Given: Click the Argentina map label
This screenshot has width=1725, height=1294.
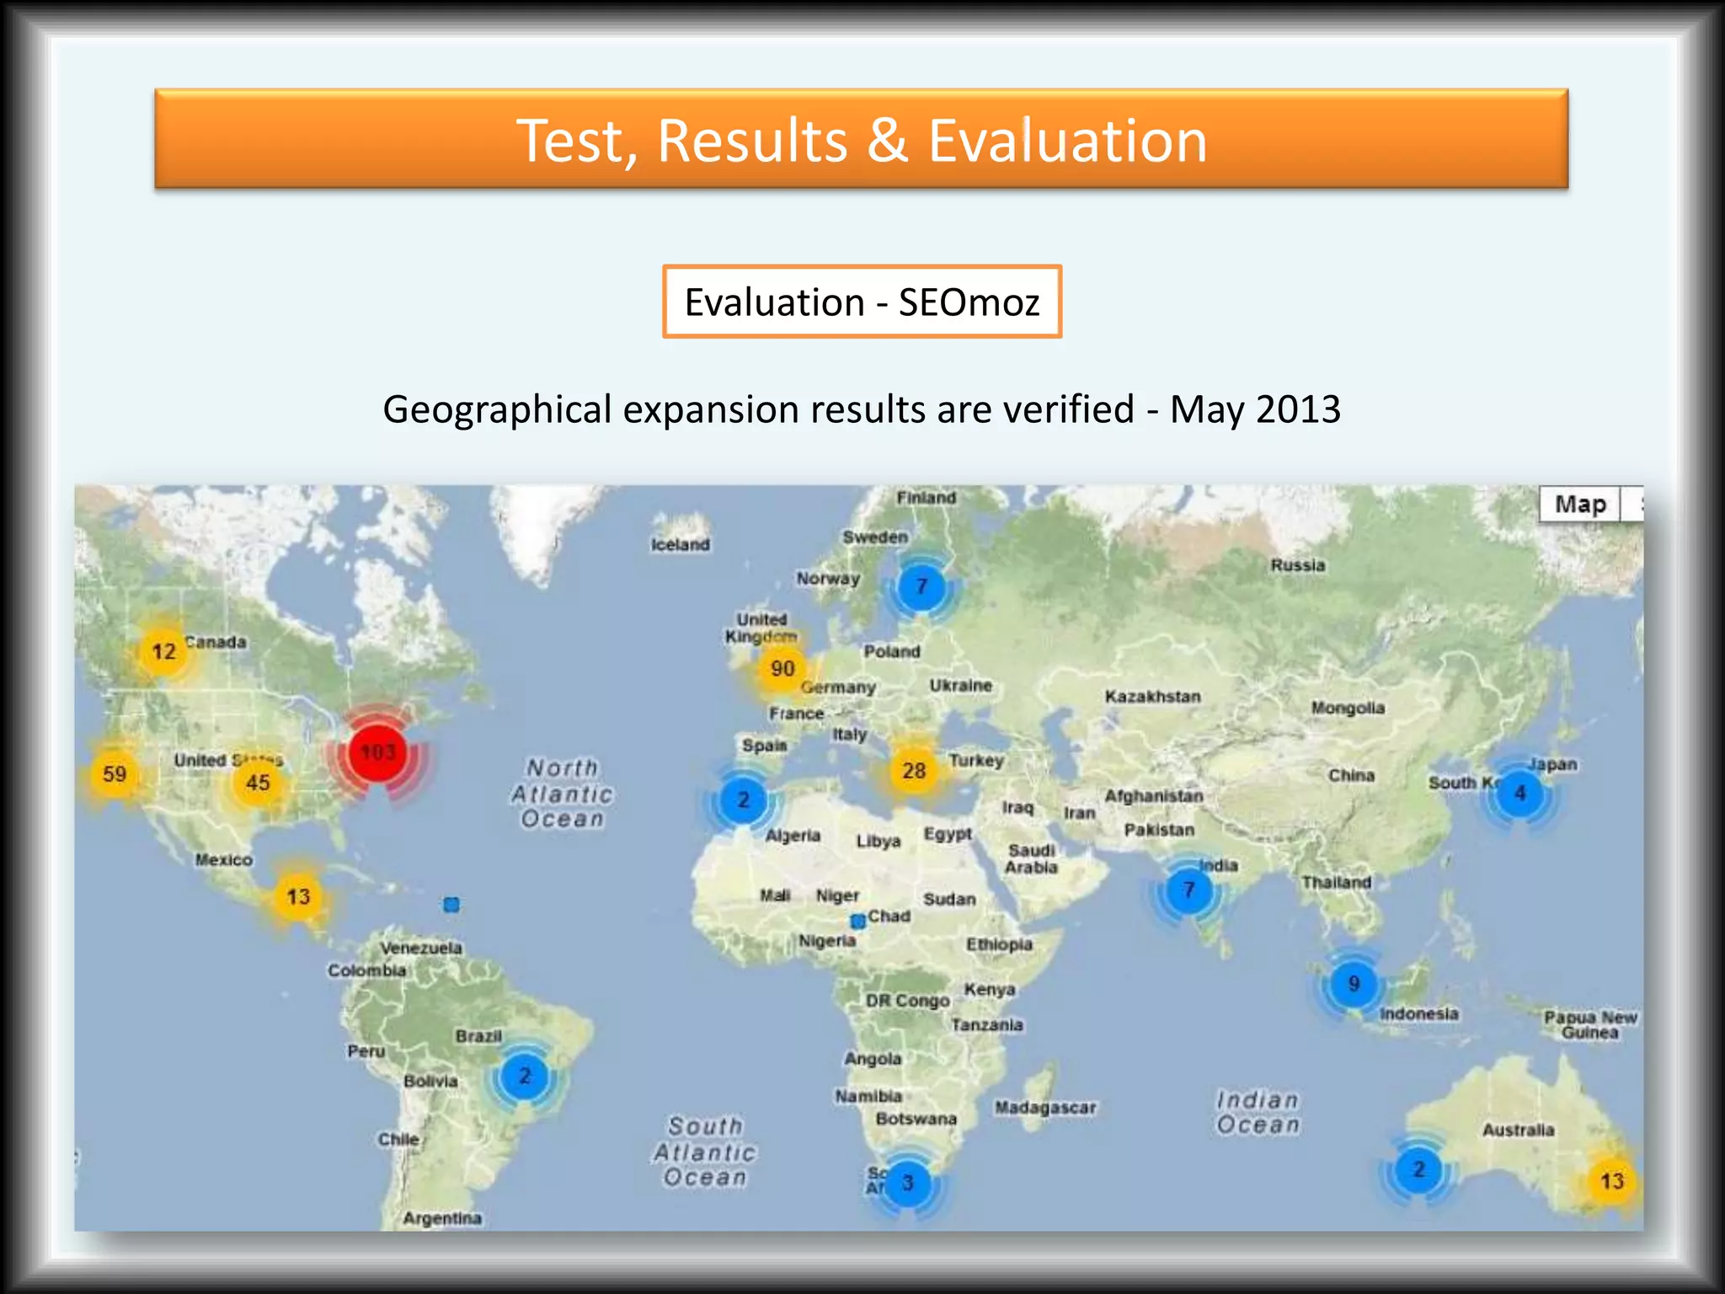Looking at the screenshot, I should pyautogui.click(x=442, y=1218).
